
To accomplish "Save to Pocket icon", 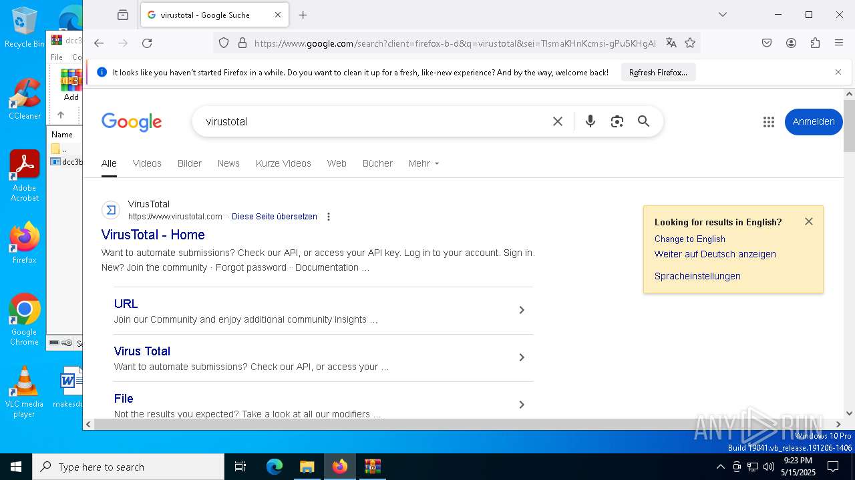I will tap(767, 43).
